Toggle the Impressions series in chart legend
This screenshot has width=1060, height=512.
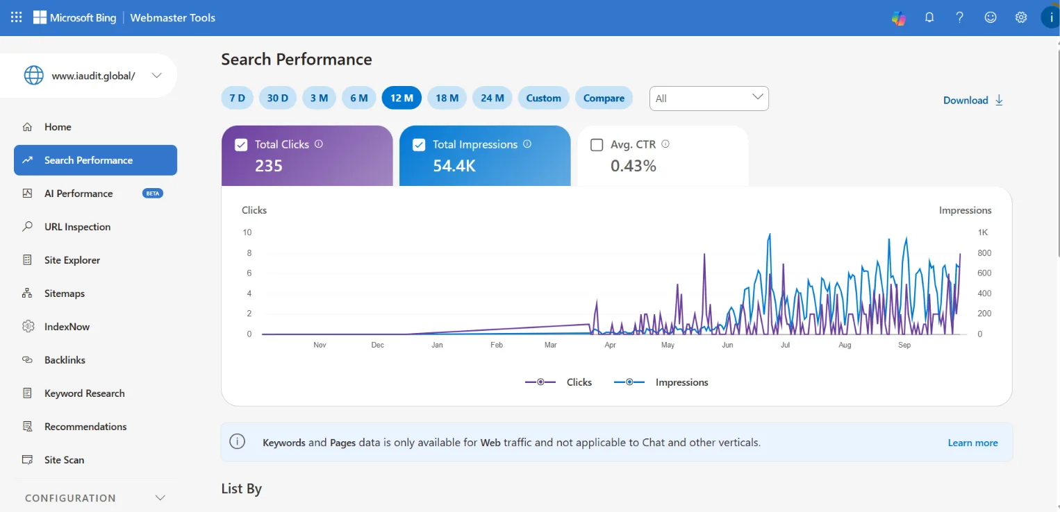tap(661, 382)
